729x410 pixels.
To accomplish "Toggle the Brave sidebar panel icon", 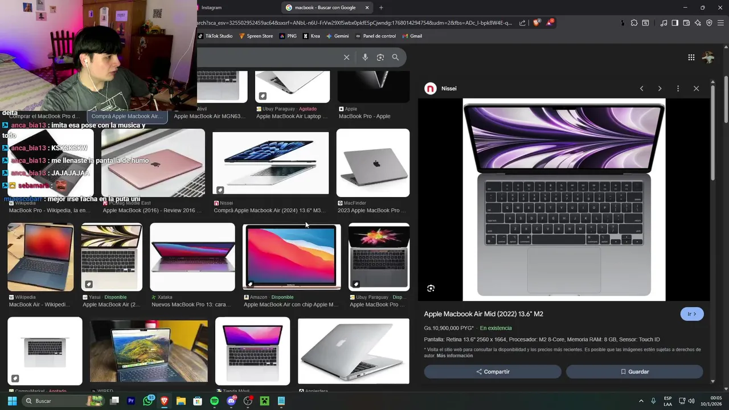I will (x=675, y=23).
